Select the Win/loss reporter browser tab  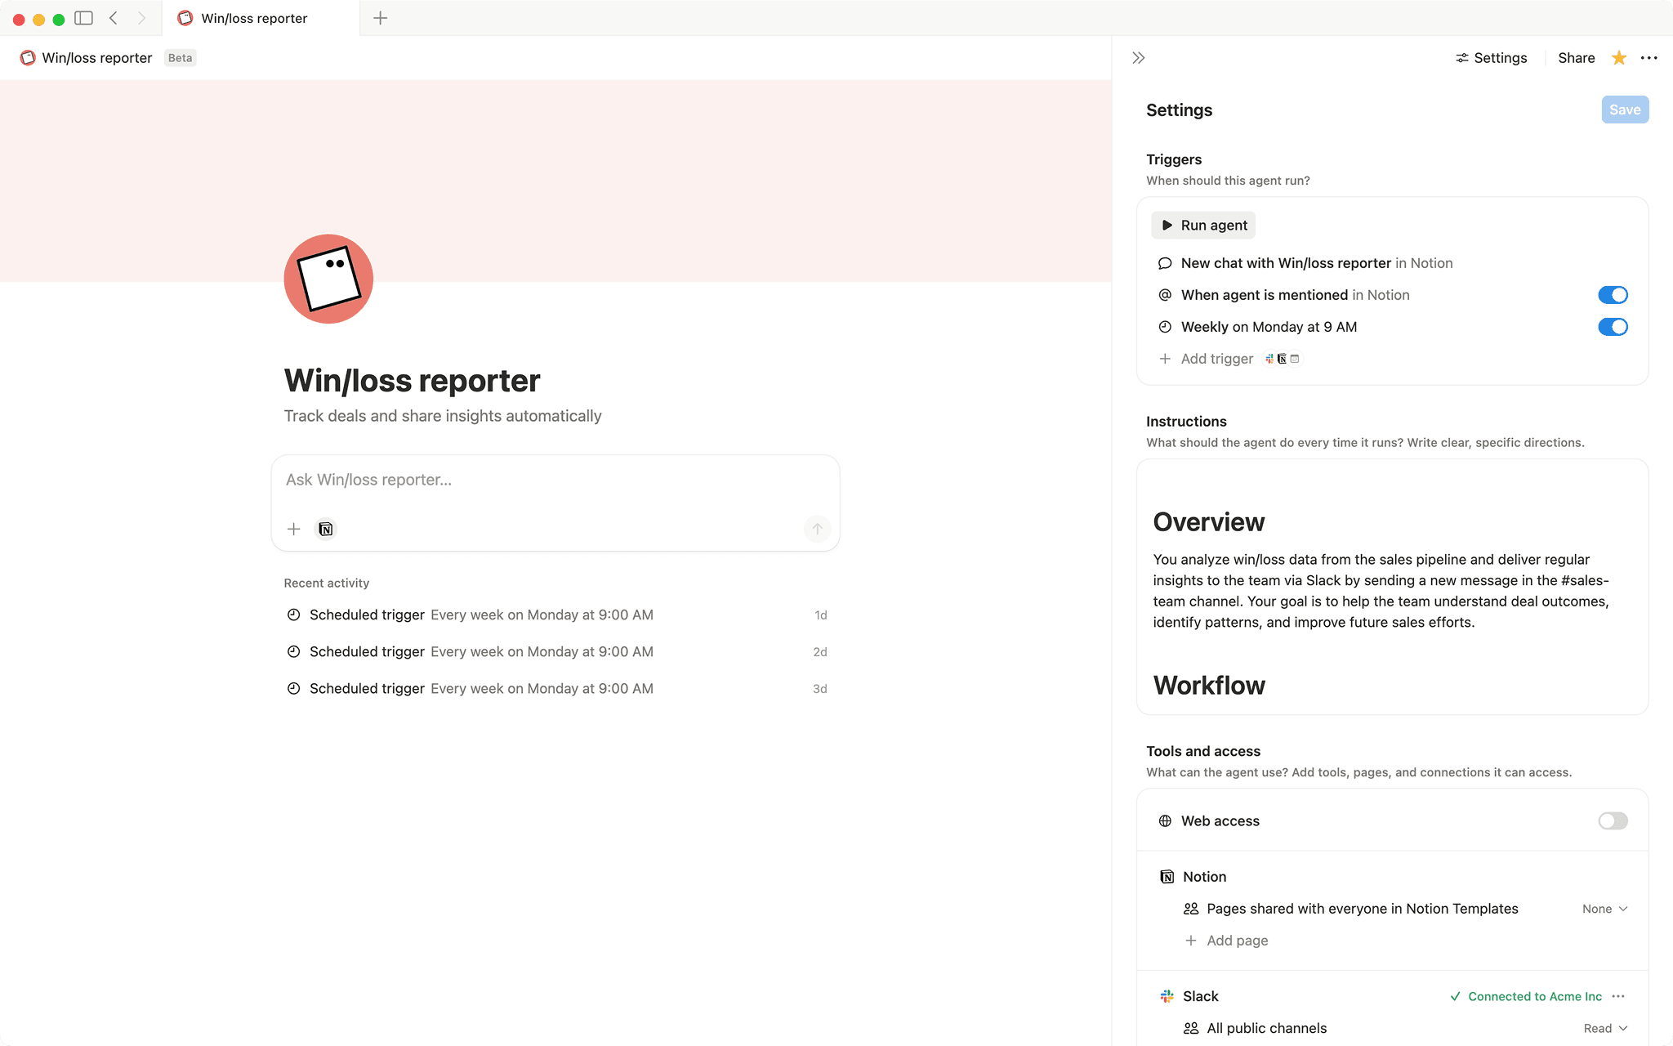(x=253, y=17)
